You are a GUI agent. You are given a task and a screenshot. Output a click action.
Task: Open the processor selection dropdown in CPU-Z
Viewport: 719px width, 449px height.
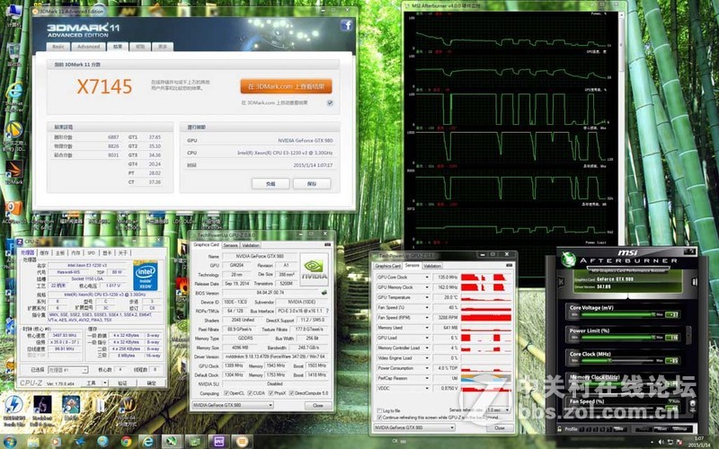(67, 370)
